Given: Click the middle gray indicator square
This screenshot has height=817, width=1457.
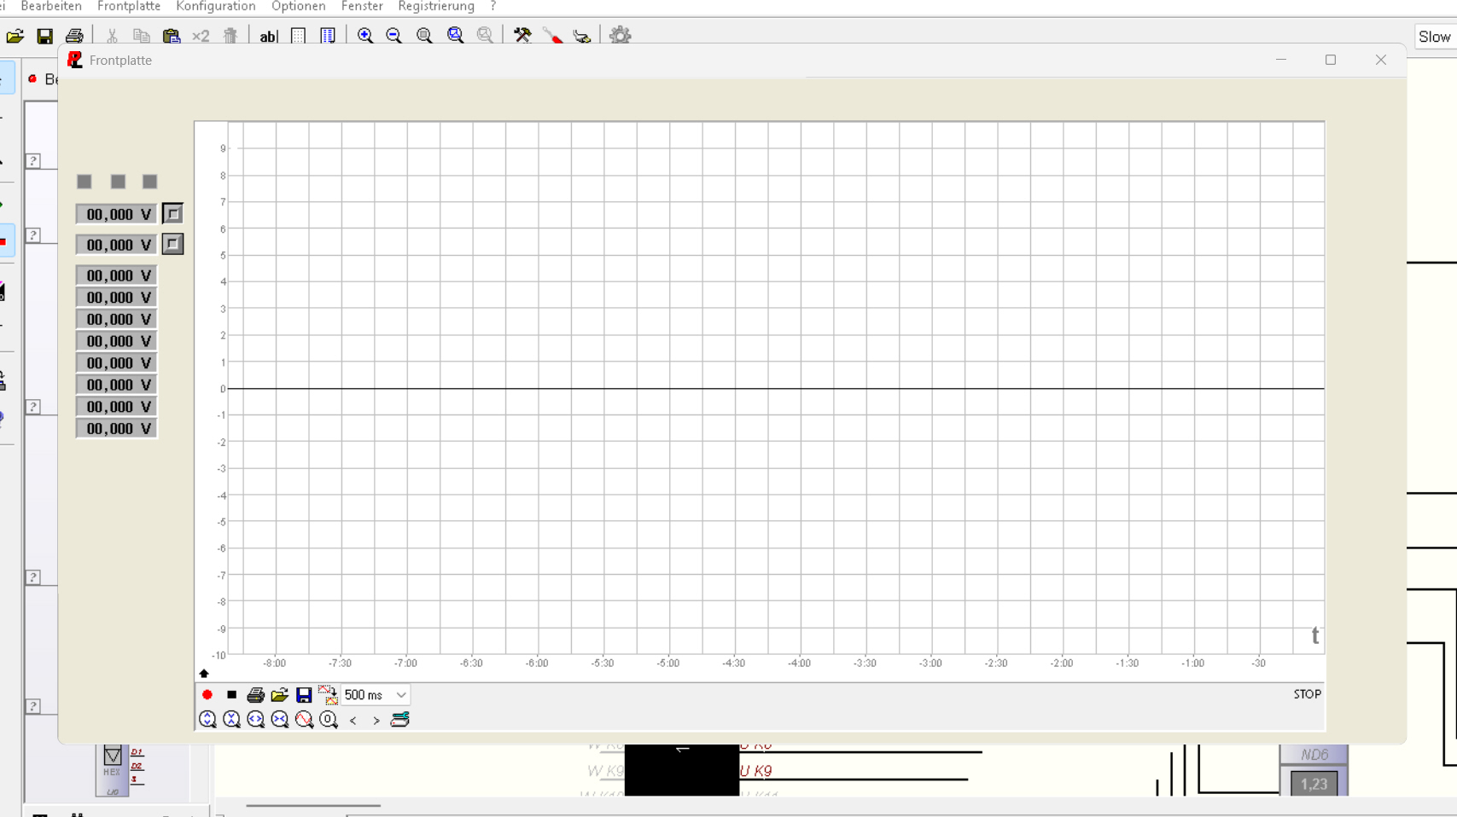Looking at the screenshot, I should 118,182.
